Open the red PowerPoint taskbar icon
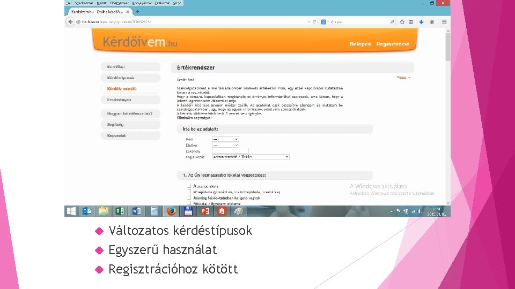Viewport: 515px width, 289px height. [205, 211]
